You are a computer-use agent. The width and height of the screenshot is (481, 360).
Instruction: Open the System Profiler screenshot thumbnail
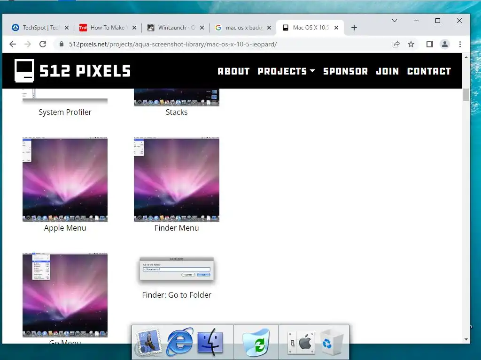(65, 96)
